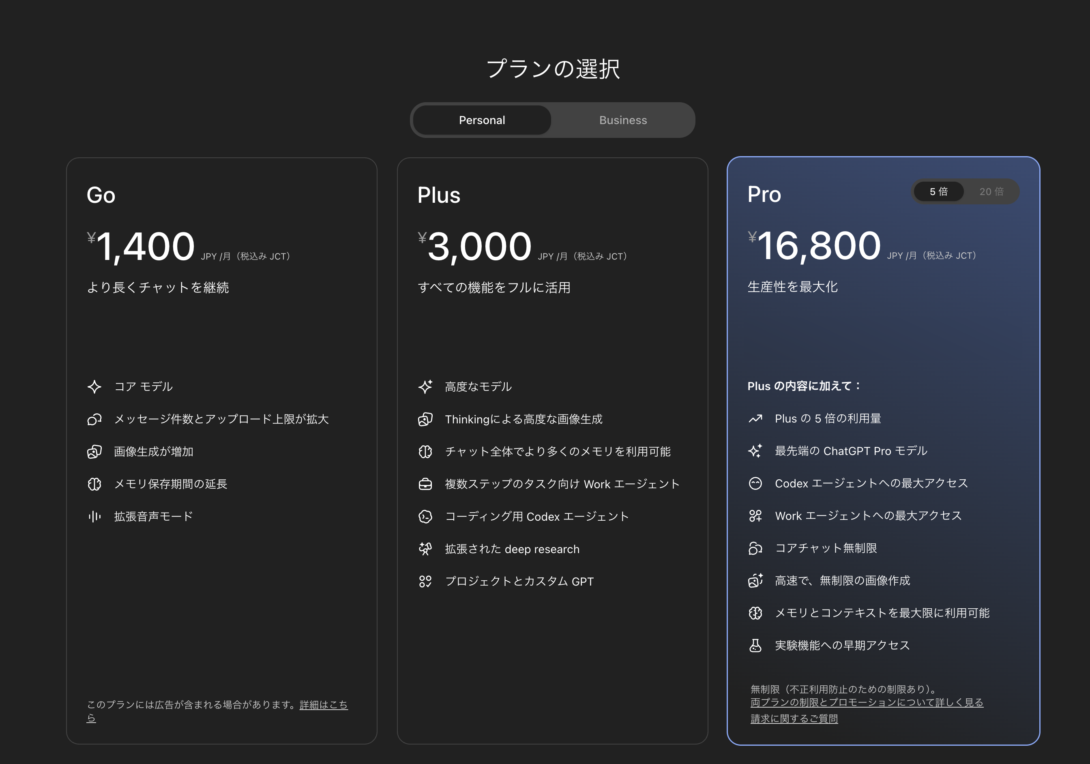Image resolution: width=1090 pixels, height=764 pixels.
Task: Switch to the Personal plans tab
Action: pyautogui.click(x=482, y=120)
